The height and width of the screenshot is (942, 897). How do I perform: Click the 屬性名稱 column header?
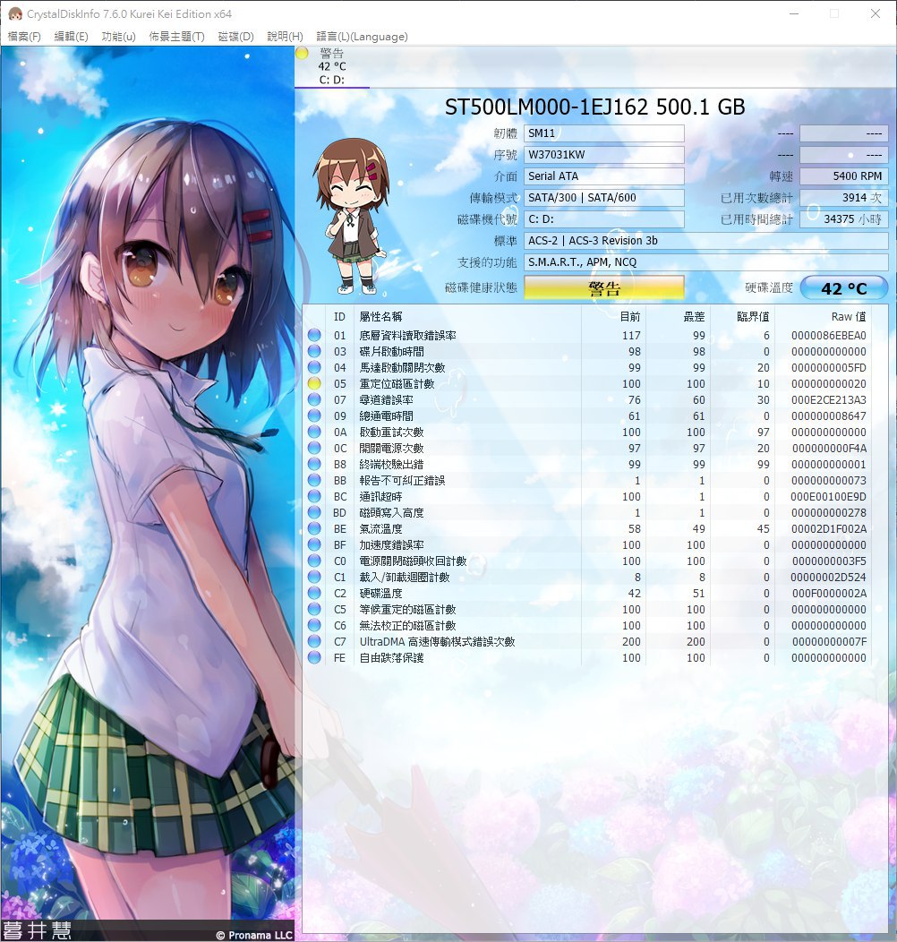pos(380,317)
